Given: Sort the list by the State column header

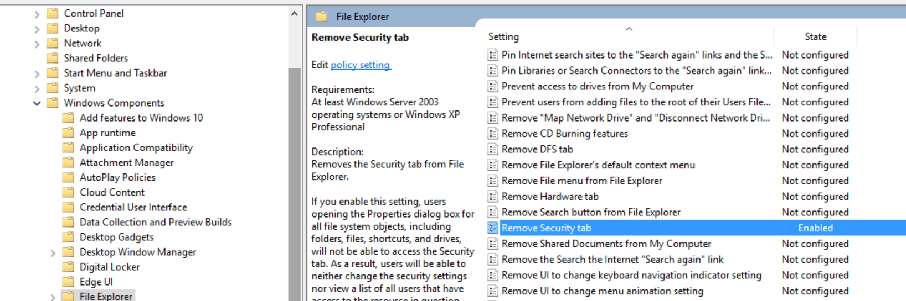Looking at the screenshot, I should [815, 37].
